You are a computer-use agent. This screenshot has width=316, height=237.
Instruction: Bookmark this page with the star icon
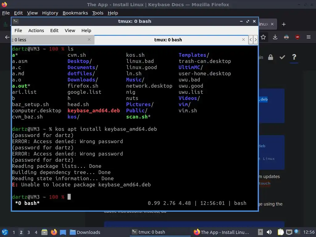[263, 37]
